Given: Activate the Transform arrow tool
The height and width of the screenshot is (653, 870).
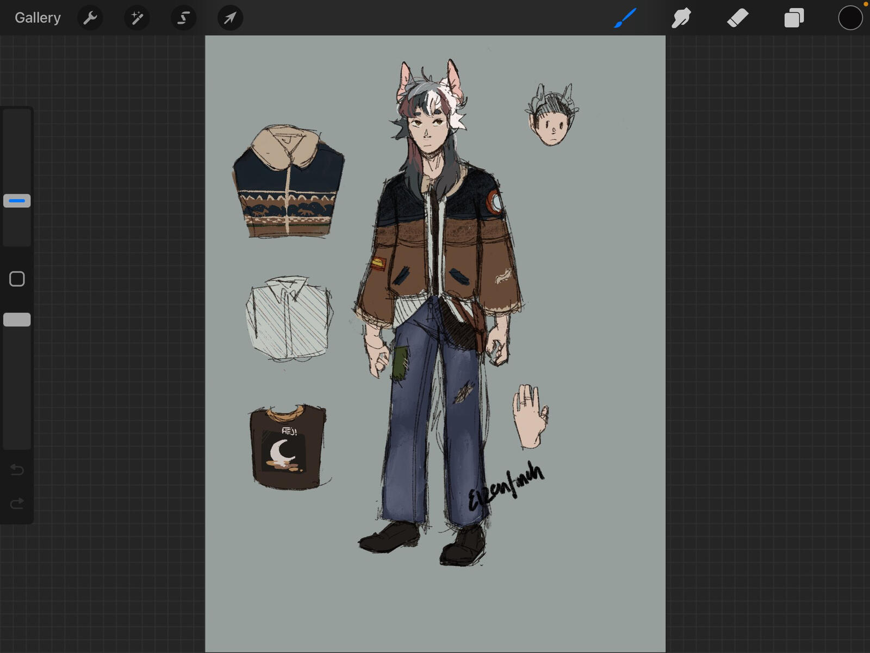Looking at the screenshot, I should 231,18.
